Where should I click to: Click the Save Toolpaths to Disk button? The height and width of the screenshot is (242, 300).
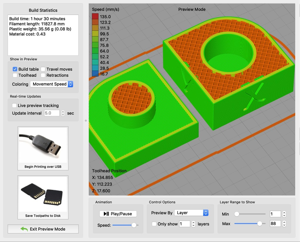43,197
